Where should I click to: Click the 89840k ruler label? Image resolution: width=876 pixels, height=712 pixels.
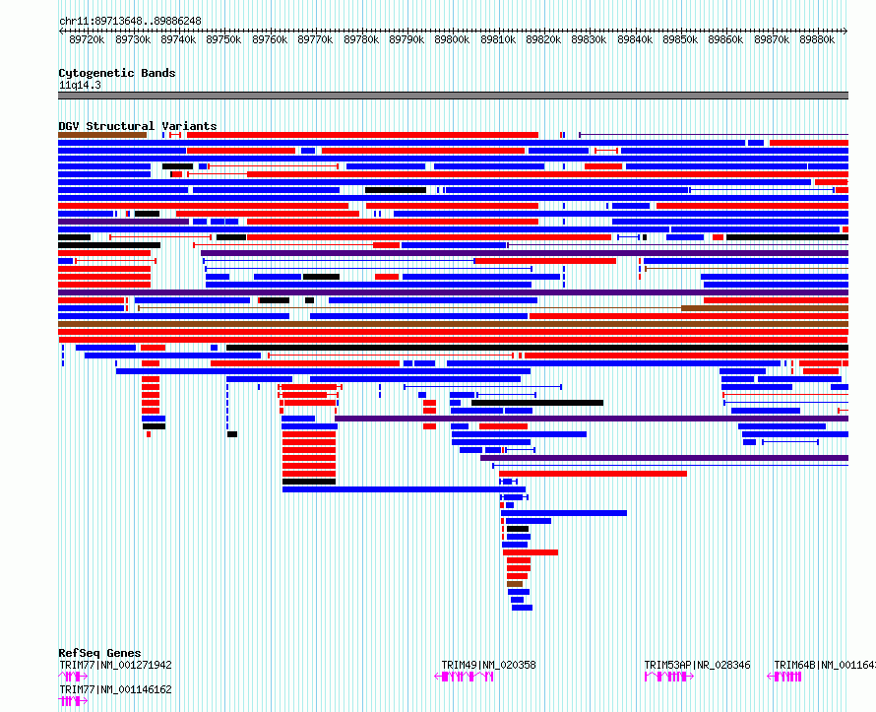tap(635, 39)
